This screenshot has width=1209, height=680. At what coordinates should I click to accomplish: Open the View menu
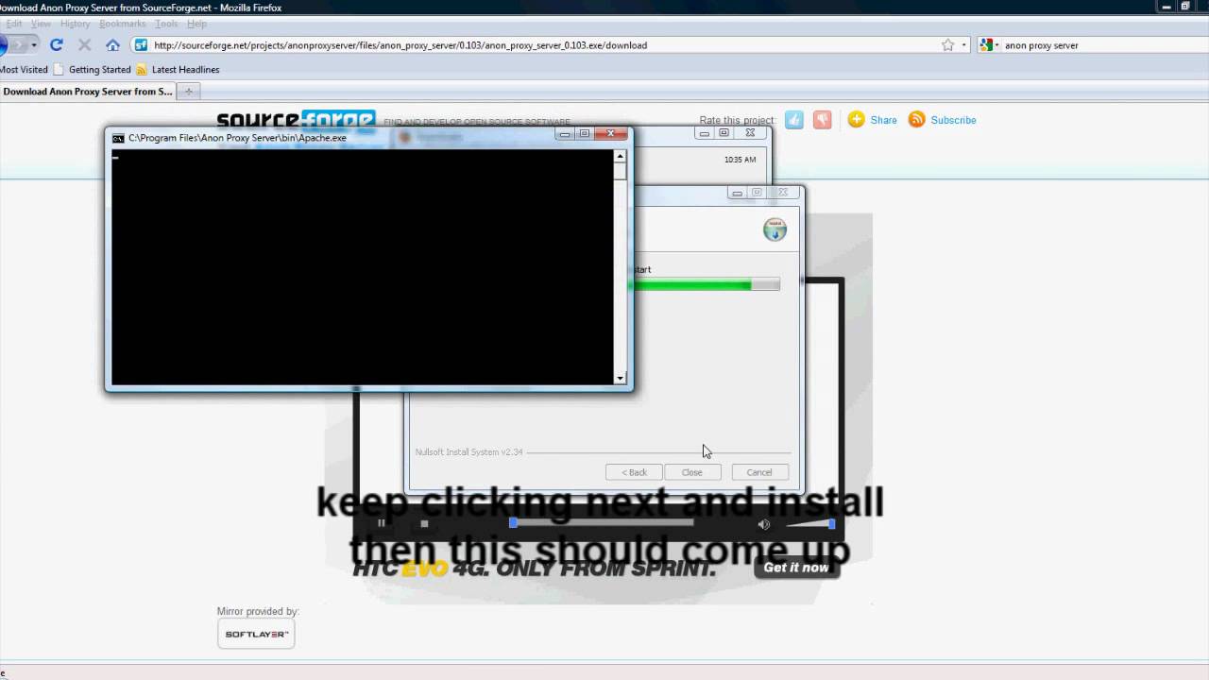41,24
